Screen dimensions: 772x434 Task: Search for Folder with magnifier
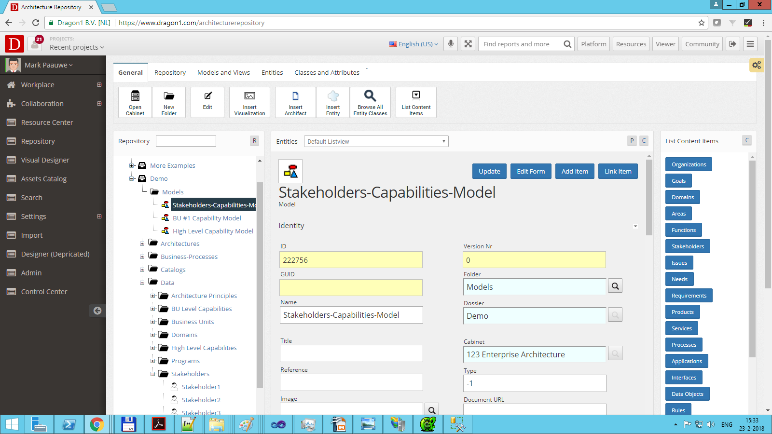click(x=615, y=286)
